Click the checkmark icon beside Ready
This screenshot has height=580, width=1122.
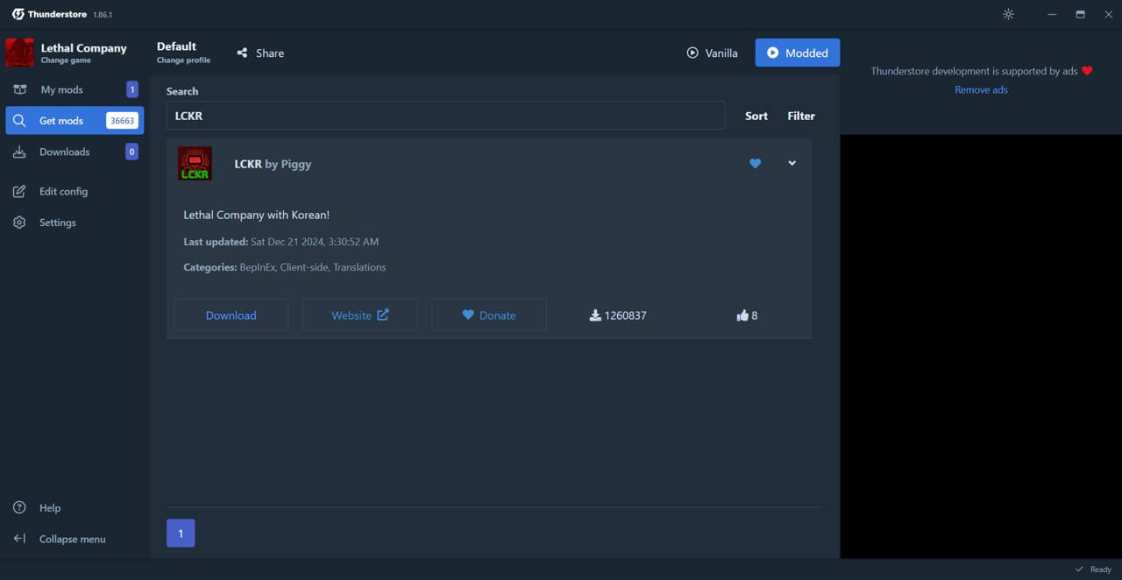(x=1079, y=569)
